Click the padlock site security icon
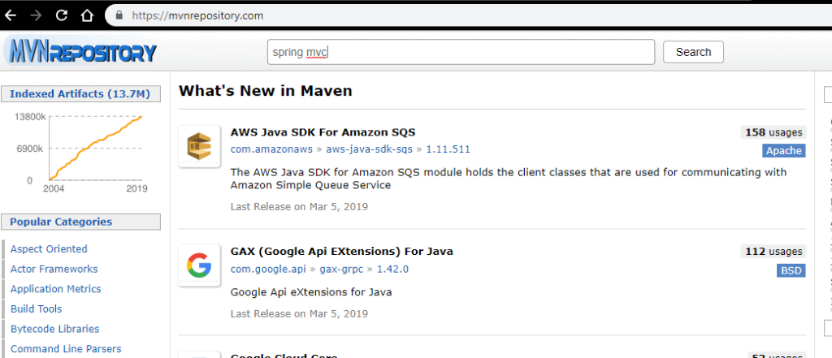This screenshot has width=832, height=358. tap(119, 15)
